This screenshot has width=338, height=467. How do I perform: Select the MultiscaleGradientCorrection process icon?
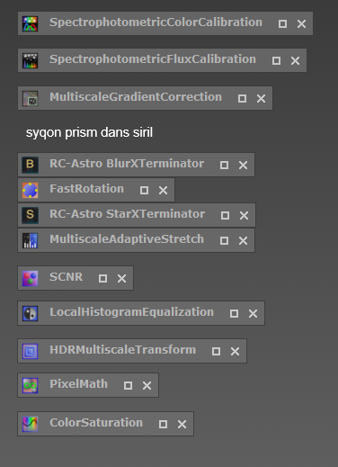(x=30, y=98)
